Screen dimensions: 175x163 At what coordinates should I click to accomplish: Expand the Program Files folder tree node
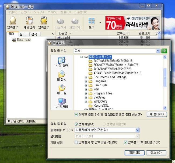point(86,93)
